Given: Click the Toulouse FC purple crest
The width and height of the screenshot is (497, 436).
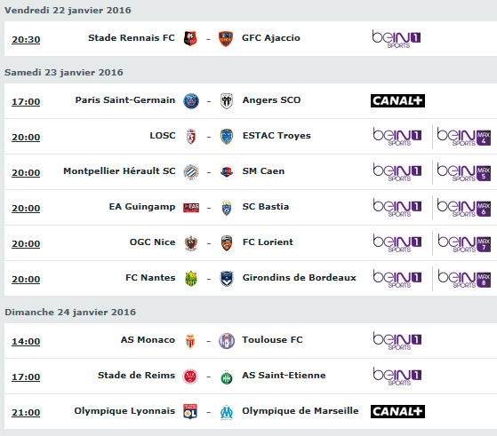Looking at the screenshot, I should click(x=227, y=341).
